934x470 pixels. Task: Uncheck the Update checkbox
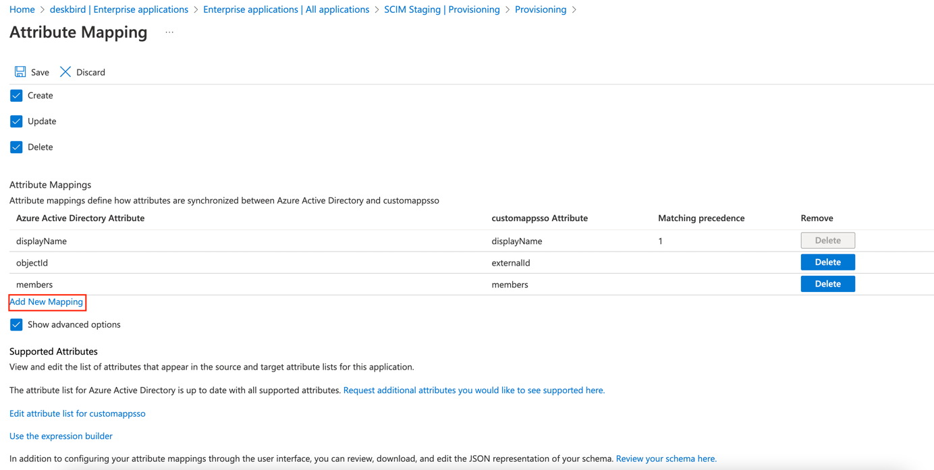(x=16, y=121)
